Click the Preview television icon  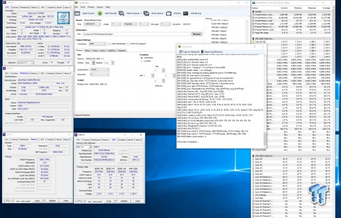point(169,13)
